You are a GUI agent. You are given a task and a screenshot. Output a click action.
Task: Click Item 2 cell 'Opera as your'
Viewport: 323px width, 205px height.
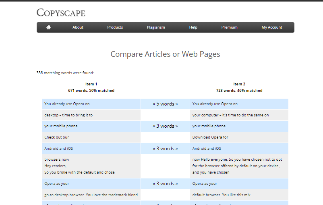(x=239, y=184)
